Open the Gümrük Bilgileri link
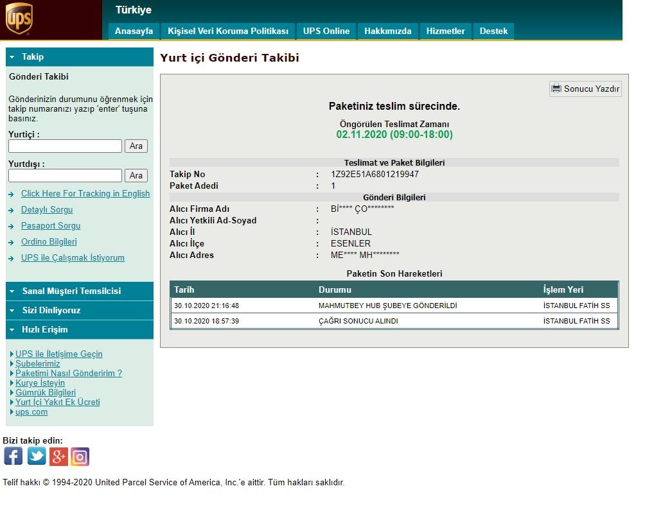Screen dimensions: 654x527 pos(46,392)
